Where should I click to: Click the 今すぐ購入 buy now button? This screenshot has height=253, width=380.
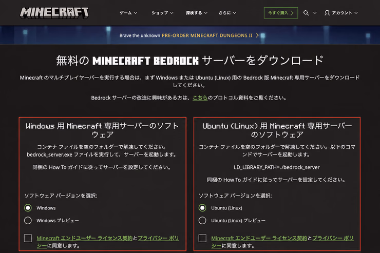[281, 13]
